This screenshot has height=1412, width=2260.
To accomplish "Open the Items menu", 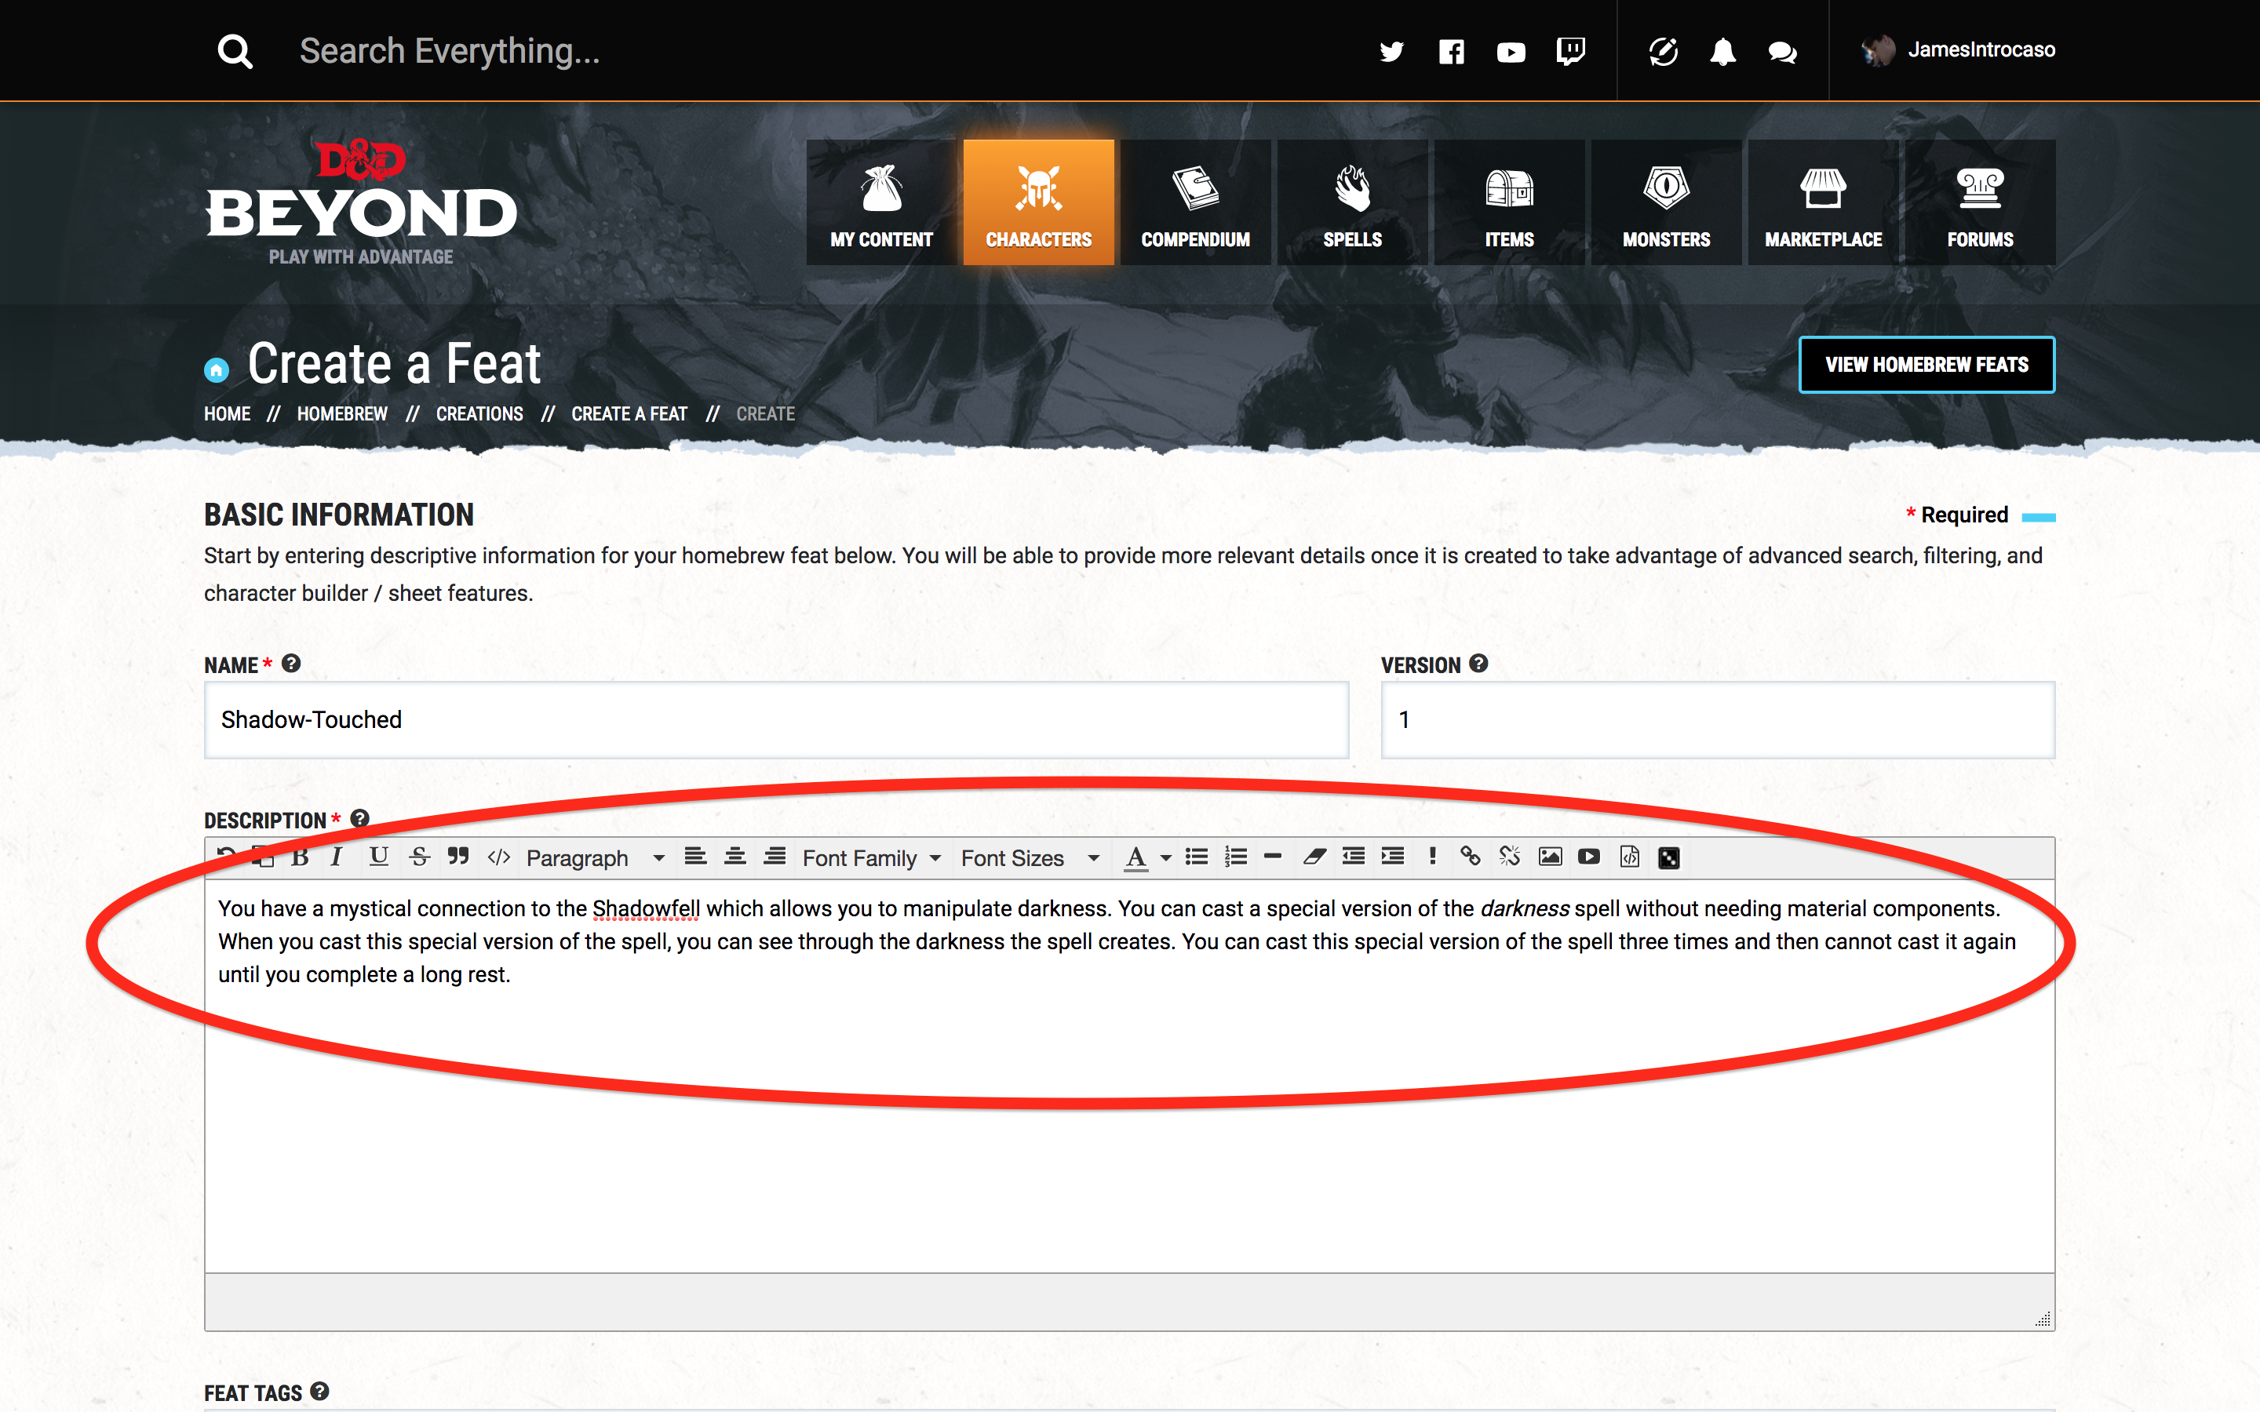I will [x=1509, y=202].
